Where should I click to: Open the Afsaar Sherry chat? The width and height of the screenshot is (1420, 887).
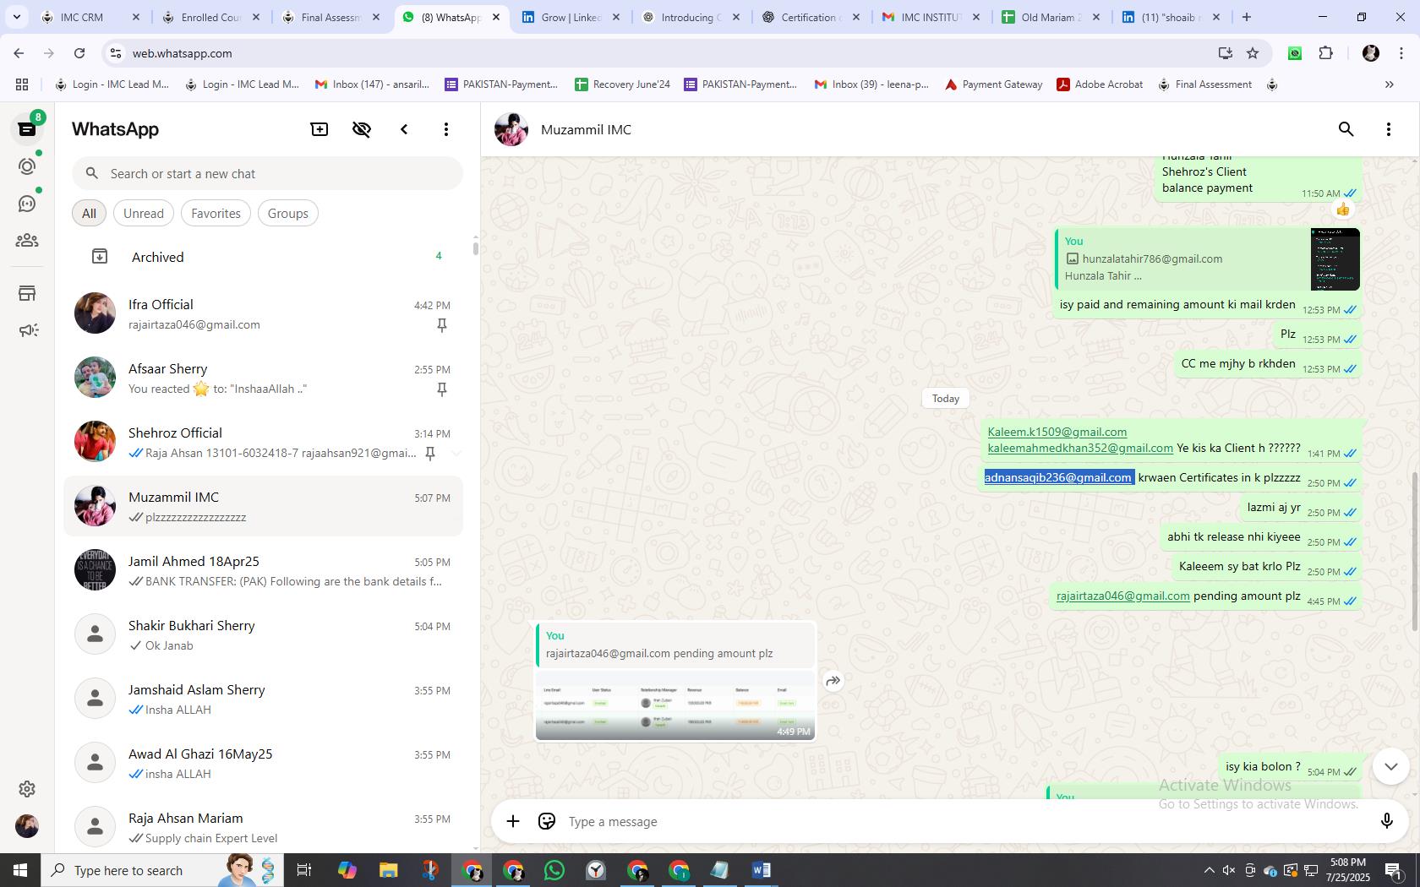pos(264,378)
